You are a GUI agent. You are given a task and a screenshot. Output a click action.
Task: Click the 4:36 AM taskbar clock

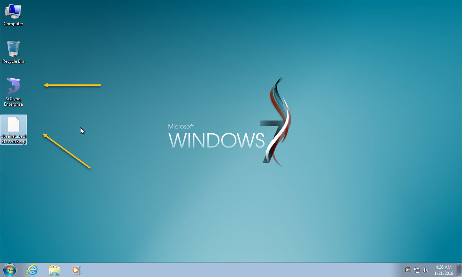(444, 267)
